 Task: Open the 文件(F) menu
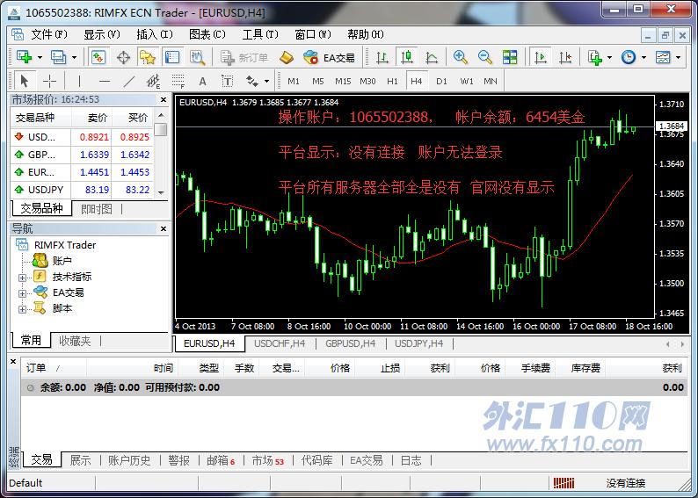[x=49, y=34]
